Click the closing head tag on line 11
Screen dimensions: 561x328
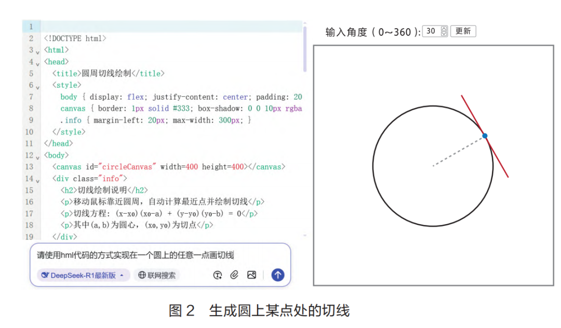click(58, 143)
